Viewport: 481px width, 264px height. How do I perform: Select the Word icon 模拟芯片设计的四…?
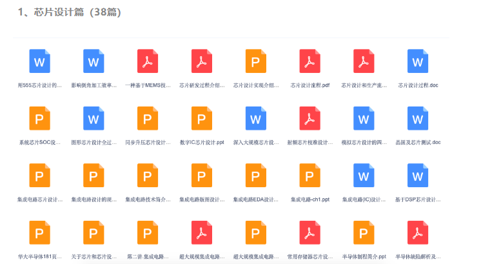point(364,119)
